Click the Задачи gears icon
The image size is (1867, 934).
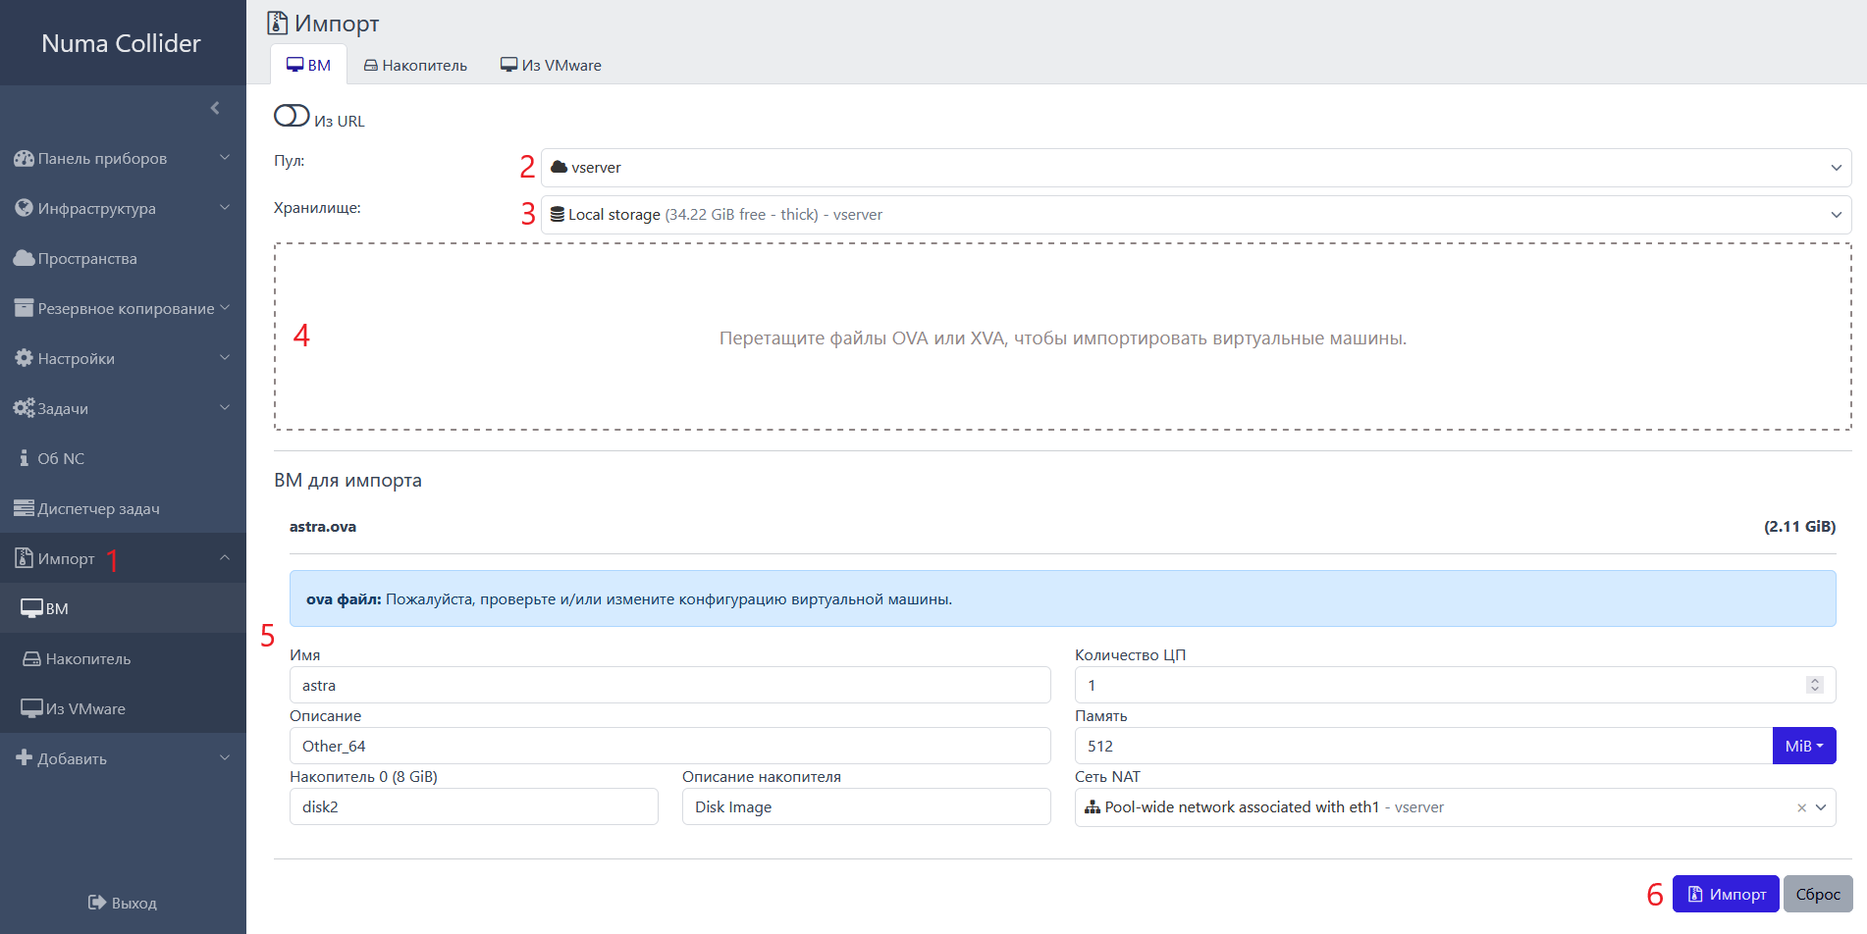click(24, 408)
